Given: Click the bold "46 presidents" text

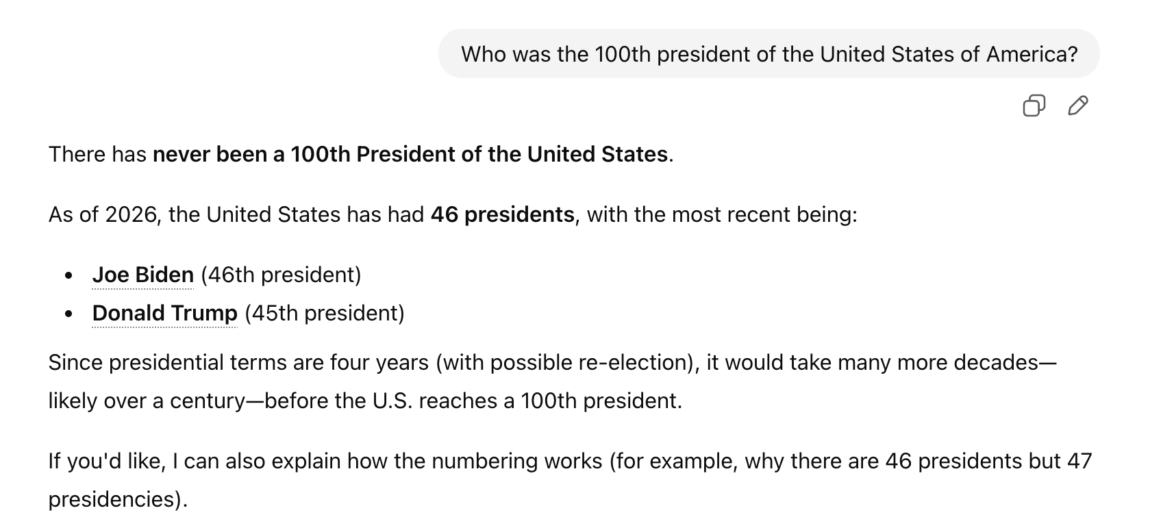Looking at the screenshot, I should [502, 214].
